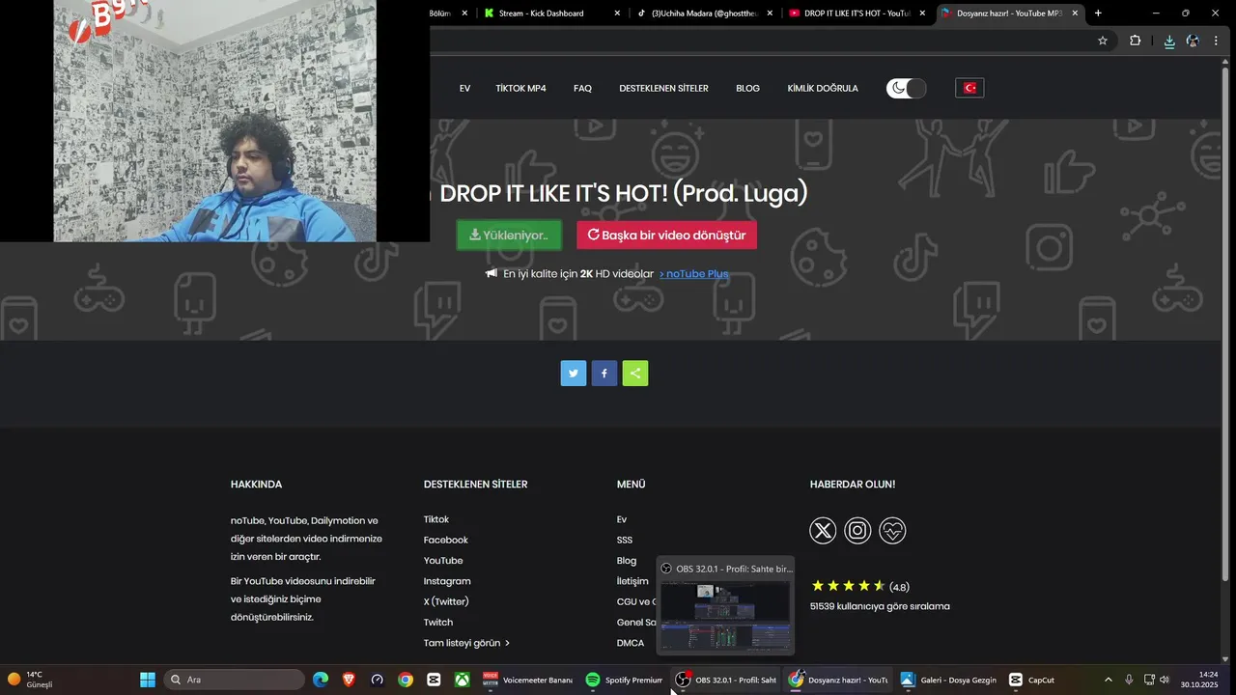Open a new browser tab
This screenshot has width=1236, height=695.
tap(1098, 14)
